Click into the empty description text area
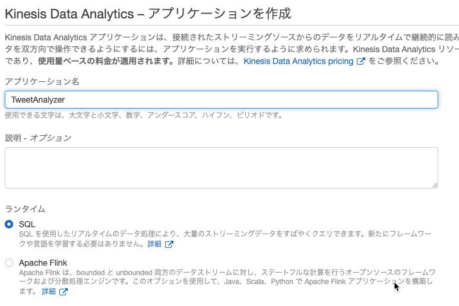The image size is (459, 306). 221,168
